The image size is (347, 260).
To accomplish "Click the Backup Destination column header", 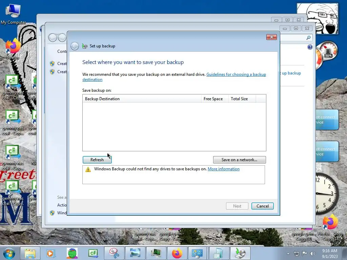I will 142,99.
